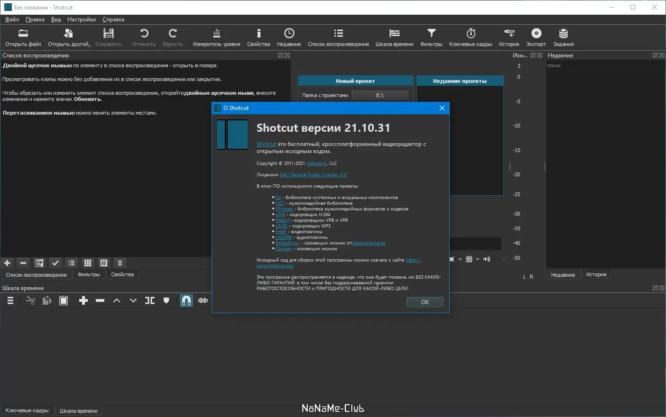The height and width of the screenshot is (417, 666).
Task: Toggle the magnet snapping button
Action: [186, 300]
